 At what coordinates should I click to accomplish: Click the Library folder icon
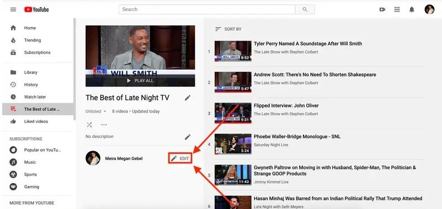pyautogui.click(x=13, y=72)
